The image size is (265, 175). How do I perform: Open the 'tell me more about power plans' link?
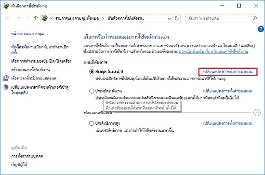point(213,52)
